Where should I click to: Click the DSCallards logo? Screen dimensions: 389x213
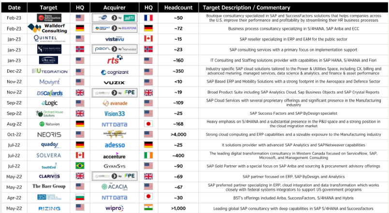coord(50,93)
